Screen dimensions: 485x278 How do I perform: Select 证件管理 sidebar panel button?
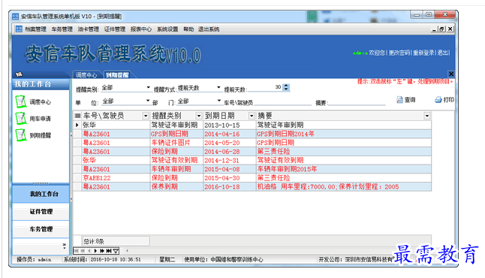41,211
